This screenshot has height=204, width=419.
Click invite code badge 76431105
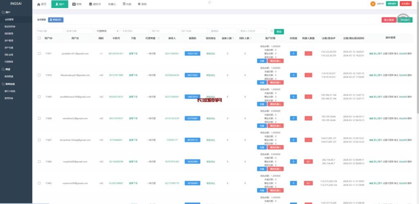[192, 53]
